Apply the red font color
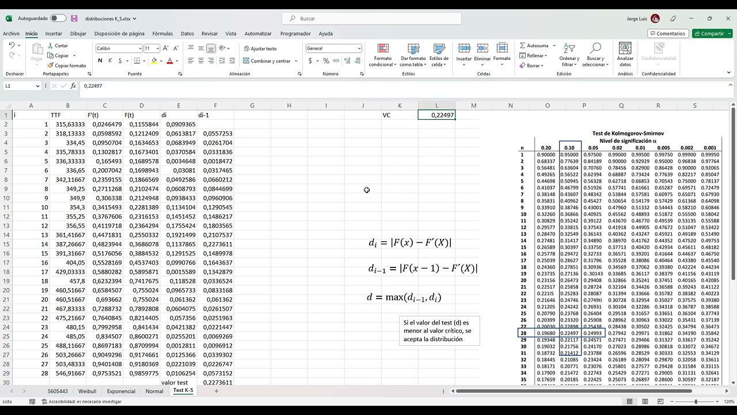This screenshot has height=415, width=737. click(x=170, y=61)
